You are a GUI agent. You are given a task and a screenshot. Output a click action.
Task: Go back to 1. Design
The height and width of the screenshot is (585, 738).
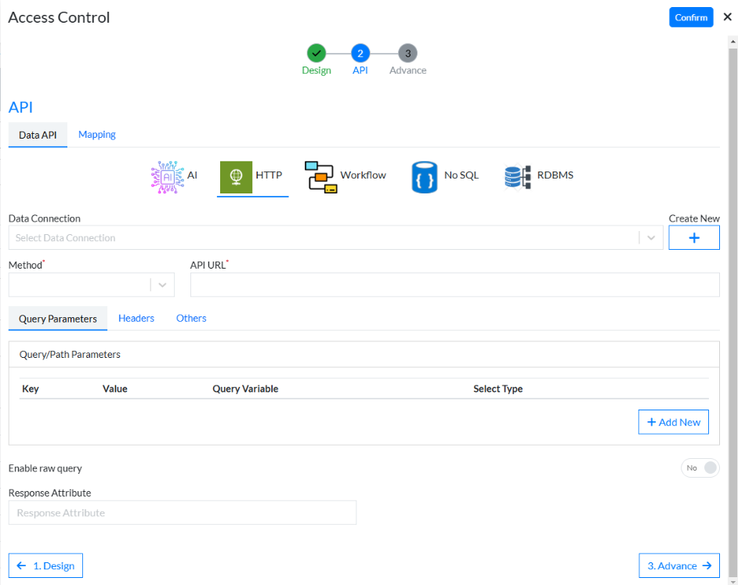tap(45, 565)
